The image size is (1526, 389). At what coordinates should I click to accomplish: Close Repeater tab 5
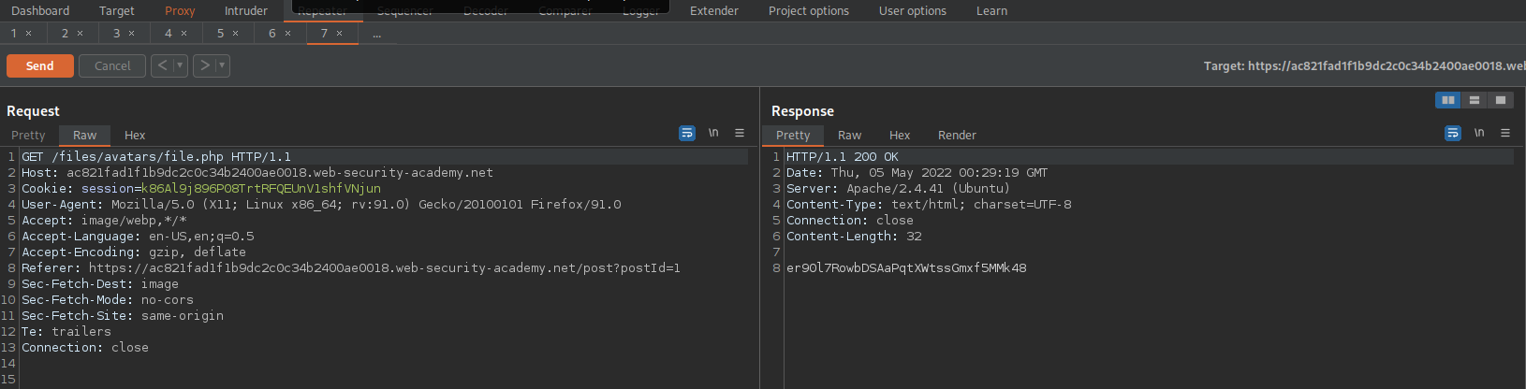tap(235, 34)
